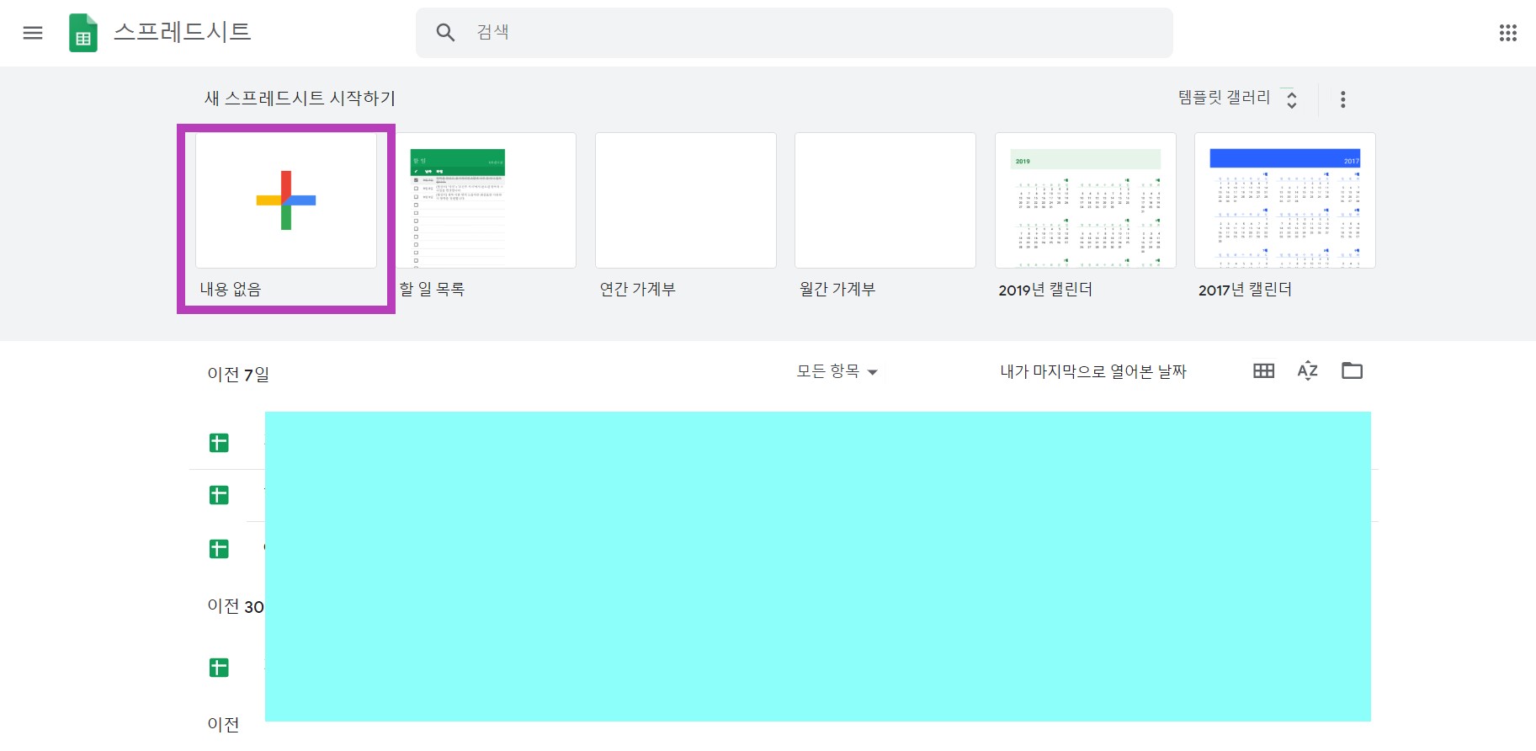Open the Google apps grid
The image size is (1536, 751).
pyautogui.click(x=1507, y=33)
